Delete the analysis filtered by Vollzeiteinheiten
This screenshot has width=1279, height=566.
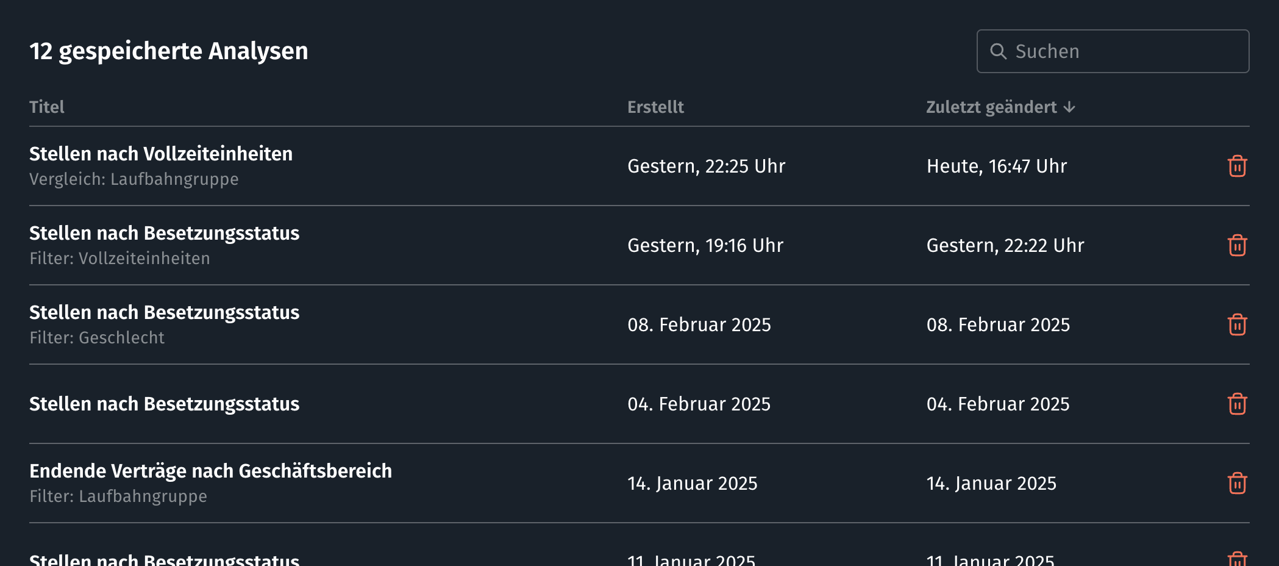(x=1237, y=245)
